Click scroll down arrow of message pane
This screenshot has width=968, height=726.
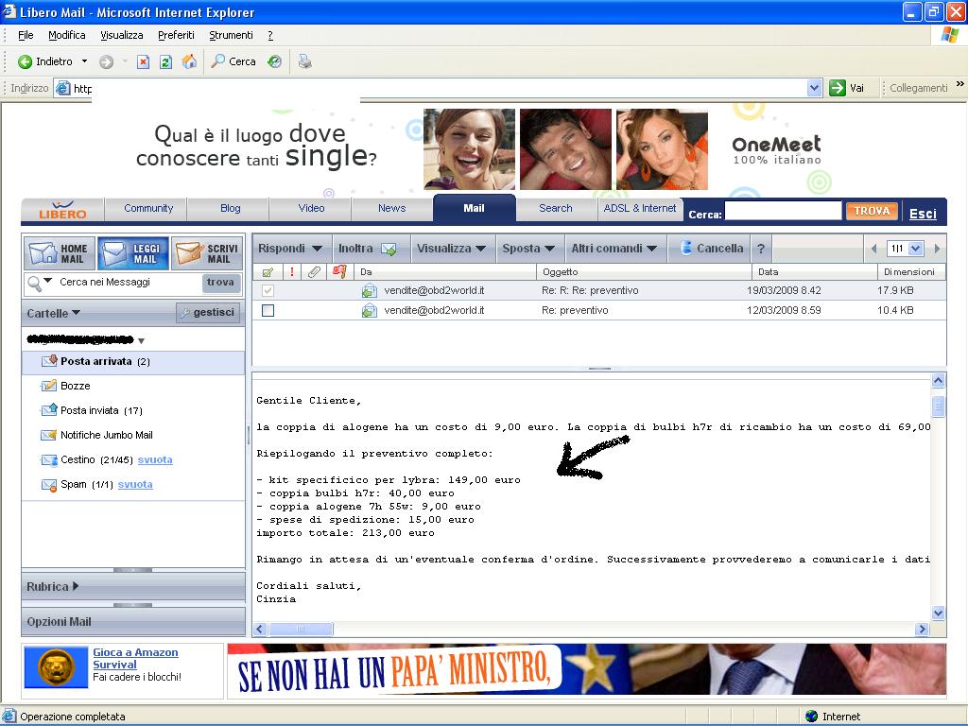point(938,613)
